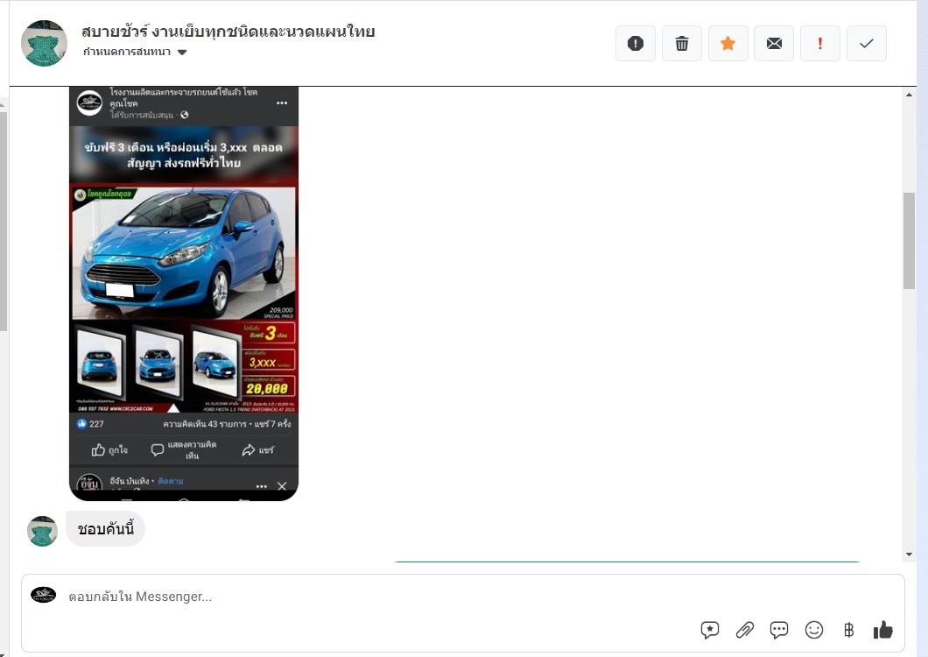The height and width of the screenshot is (657, 928).
Task: Click the page avatar in reply box
Action: click(x=43, y=595)
